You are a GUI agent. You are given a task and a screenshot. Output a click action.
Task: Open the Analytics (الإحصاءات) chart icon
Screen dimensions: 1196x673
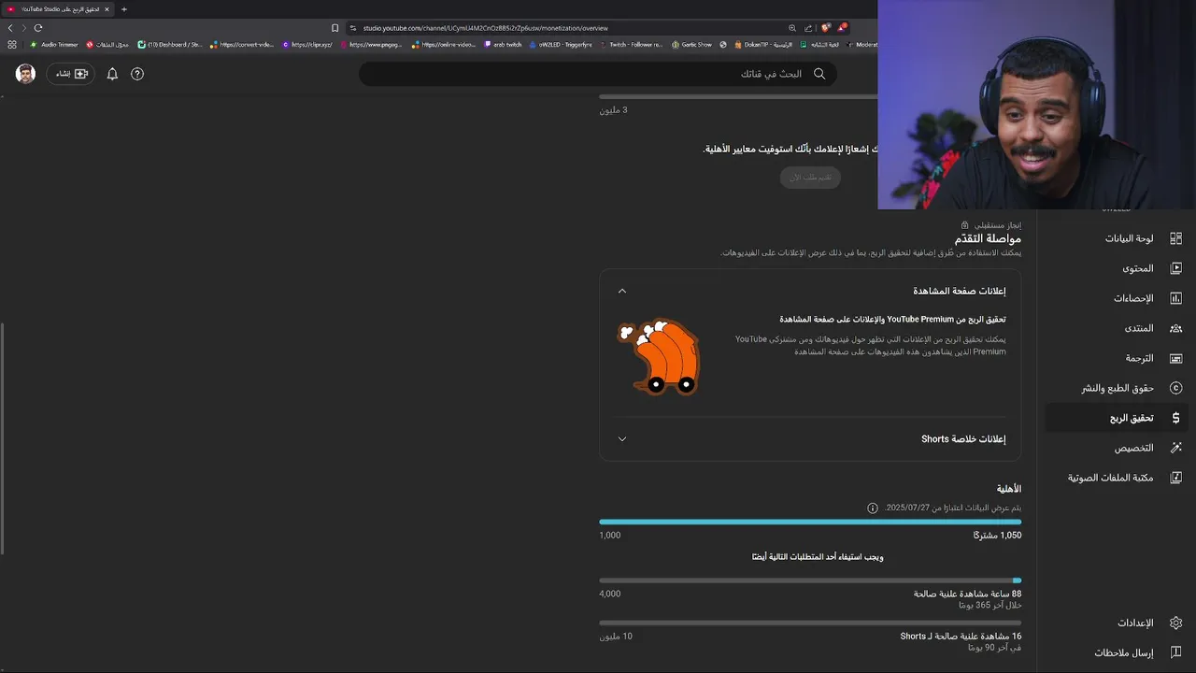1175,298
